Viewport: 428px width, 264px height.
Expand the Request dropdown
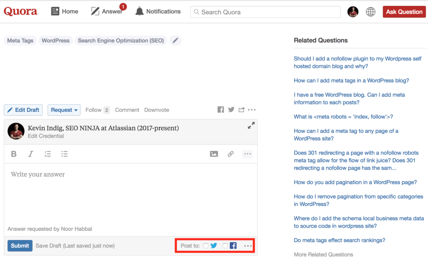click(64, 110)
